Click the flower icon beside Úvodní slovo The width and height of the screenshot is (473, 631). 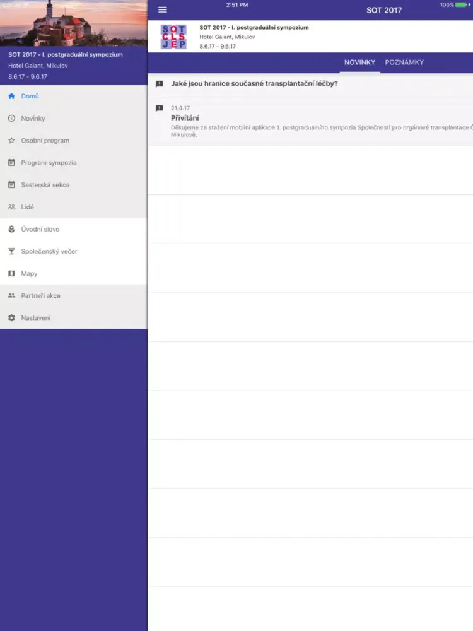tap(11, 229)
